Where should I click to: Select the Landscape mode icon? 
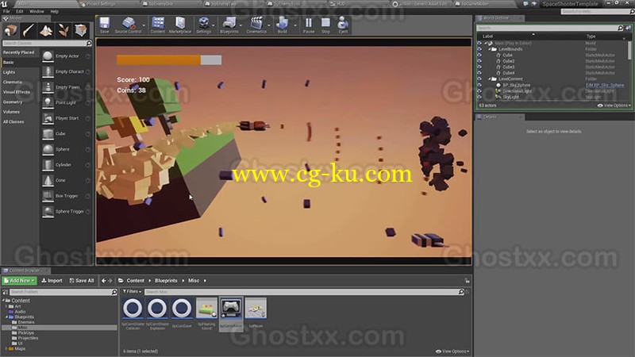pyautogui.click(x=46, y=30)
